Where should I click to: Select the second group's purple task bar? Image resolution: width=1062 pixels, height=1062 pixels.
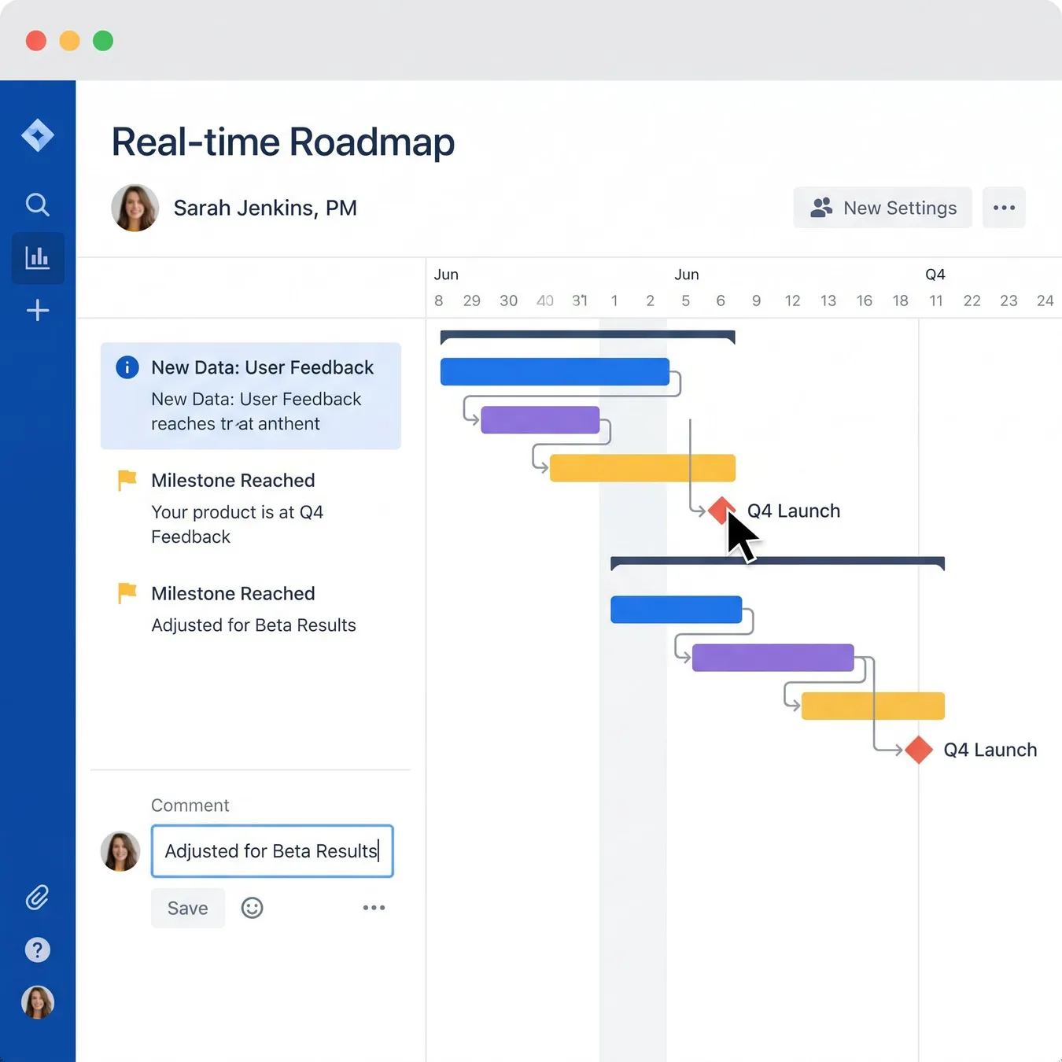click(773, 658)
